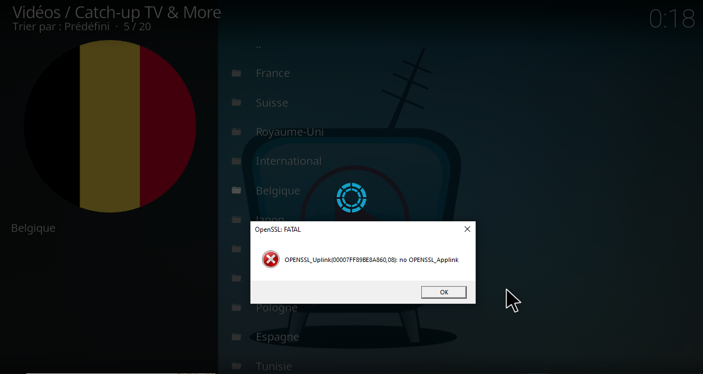Click the red error icon in the dialog
This screenshot has height=374, width=703.
point(270,259)
